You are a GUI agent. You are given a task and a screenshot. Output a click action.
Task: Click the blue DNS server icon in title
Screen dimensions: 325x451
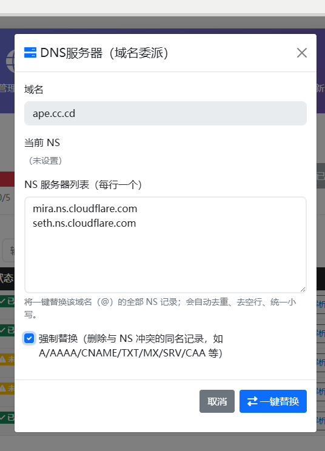pyautogui.click(x=30, y=53)
